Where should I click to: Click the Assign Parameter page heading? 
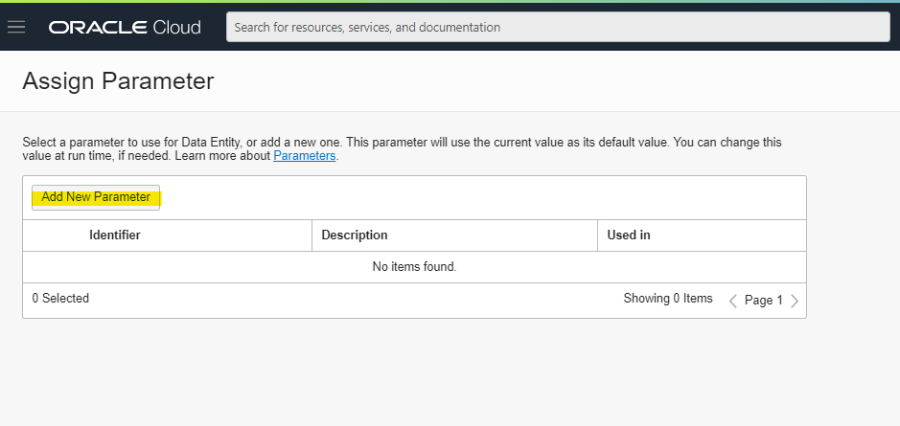(118, 80)
